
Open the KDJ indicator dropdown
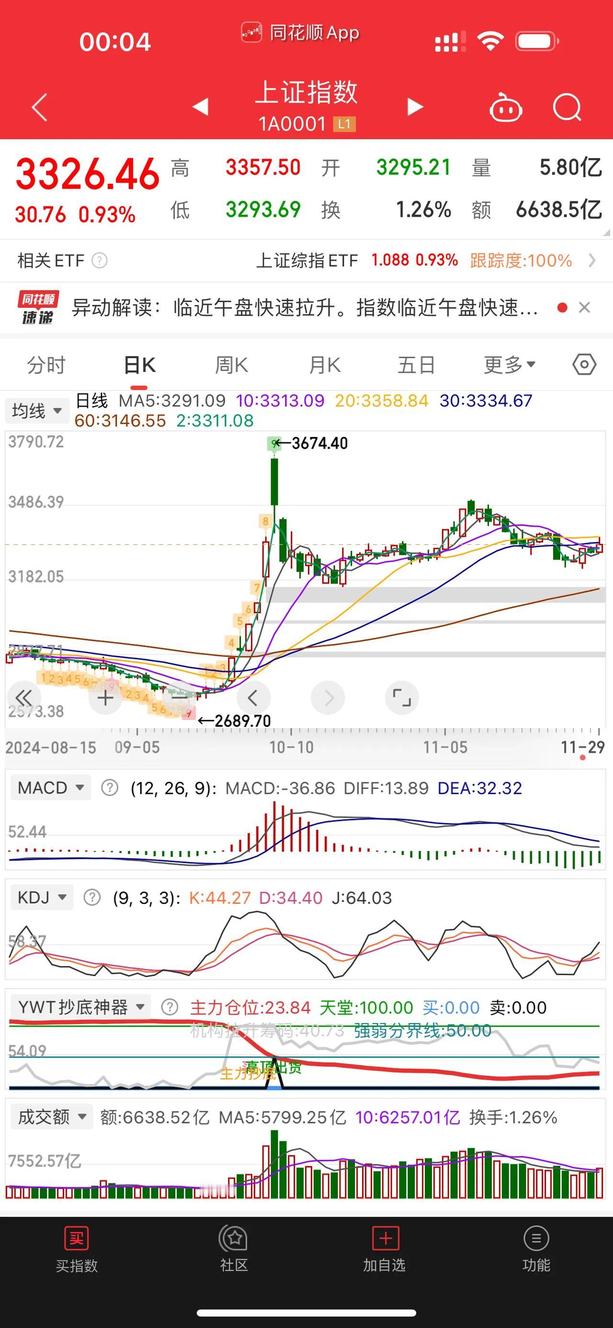42,898
